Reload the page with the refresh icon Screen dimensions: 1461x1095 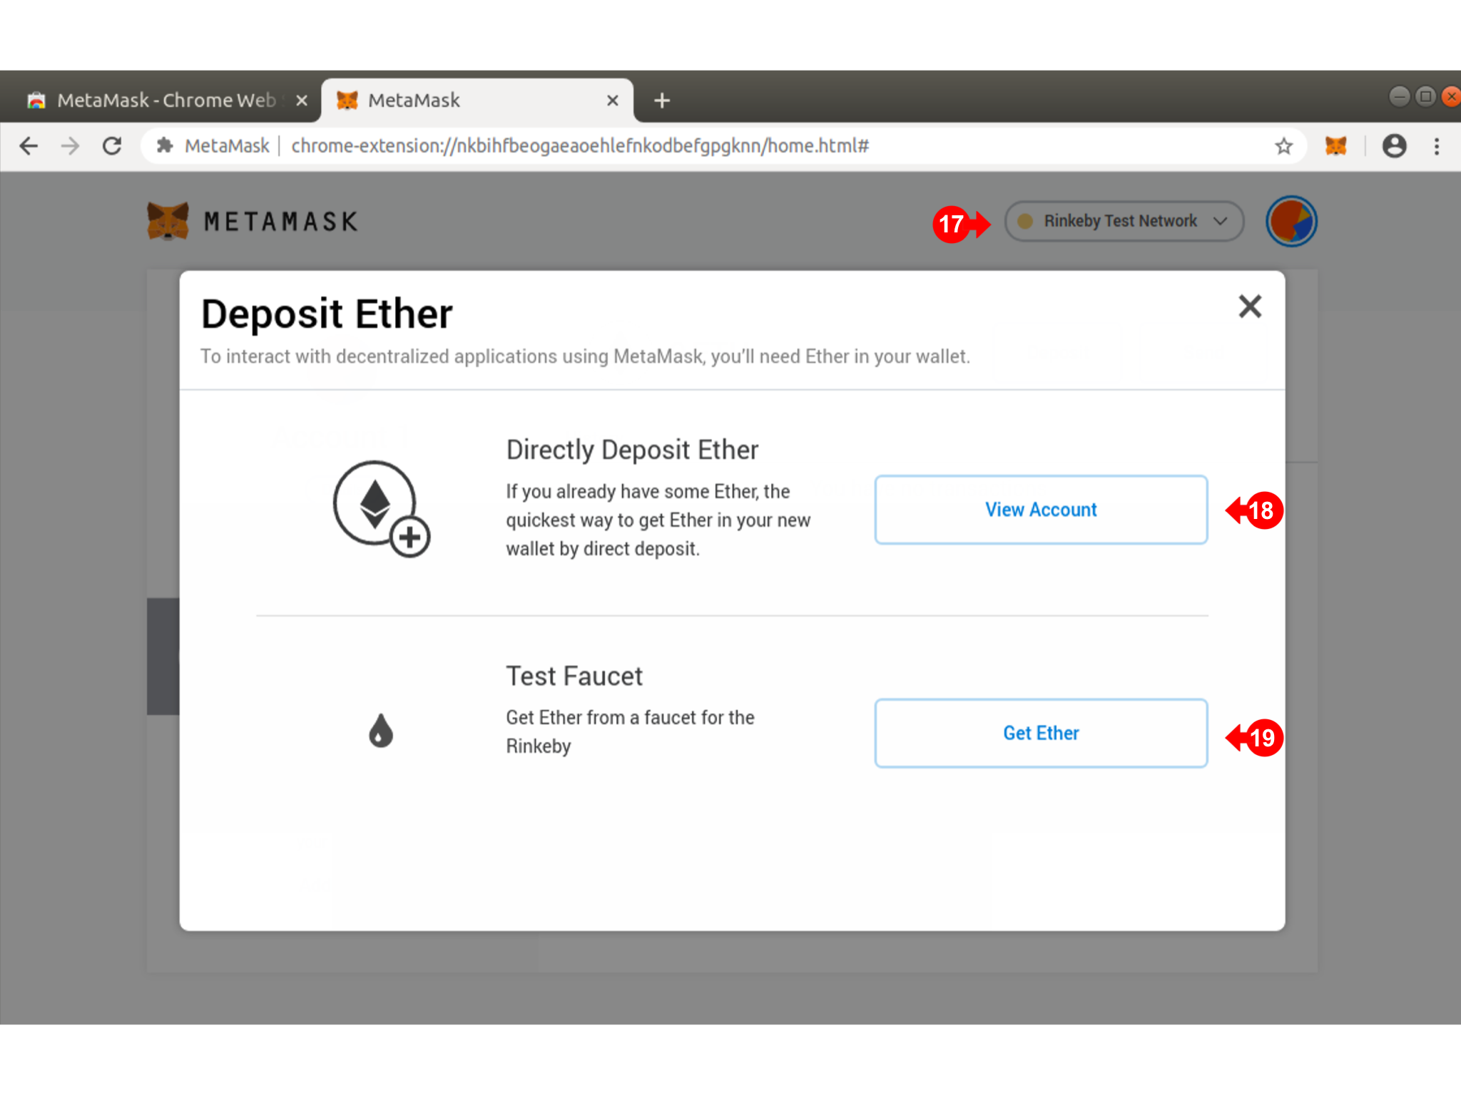[x=112, y=146]
